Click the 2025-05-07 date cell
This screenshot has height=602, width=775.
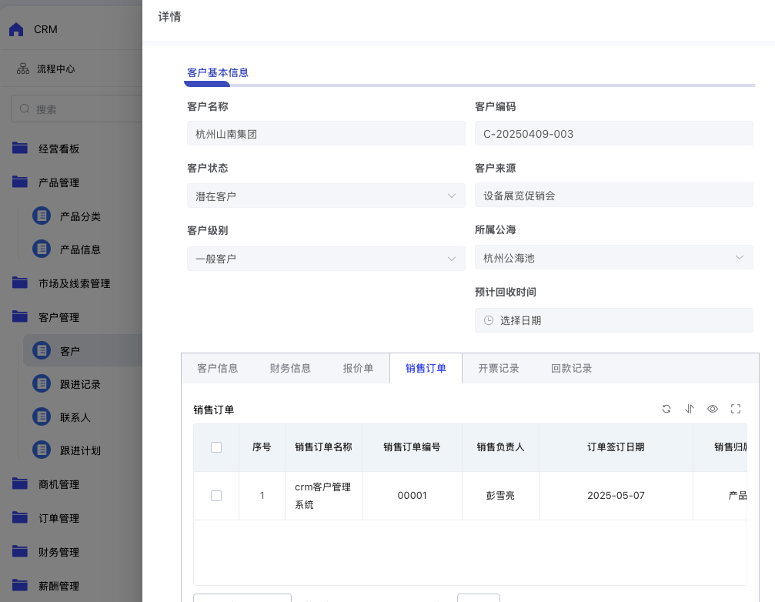pyautogui.click(x=616, y=496)
